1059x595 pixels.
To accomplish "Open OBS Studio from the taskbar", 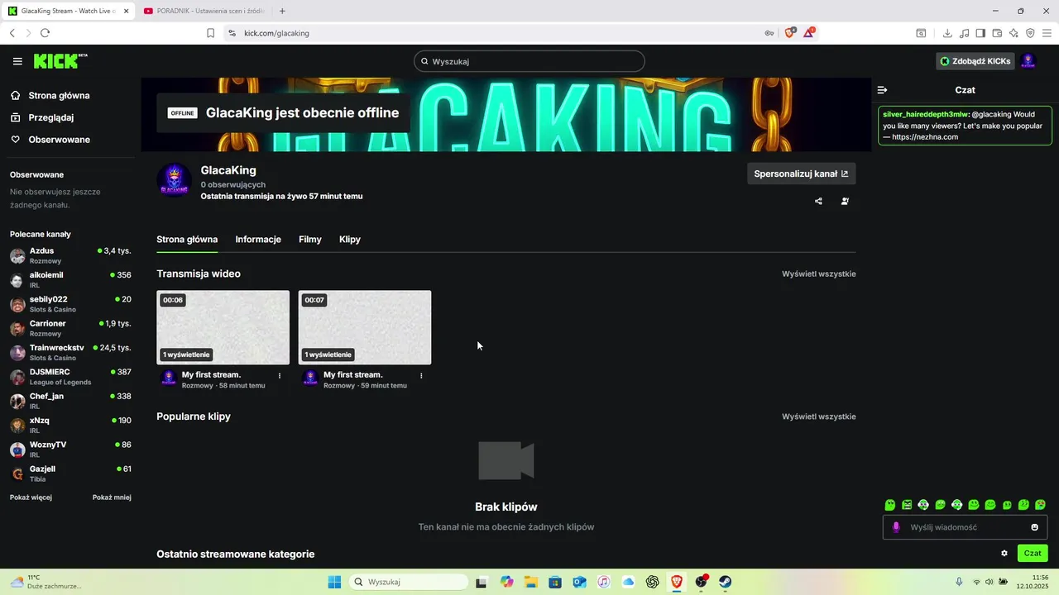I will tap(701, 582).
